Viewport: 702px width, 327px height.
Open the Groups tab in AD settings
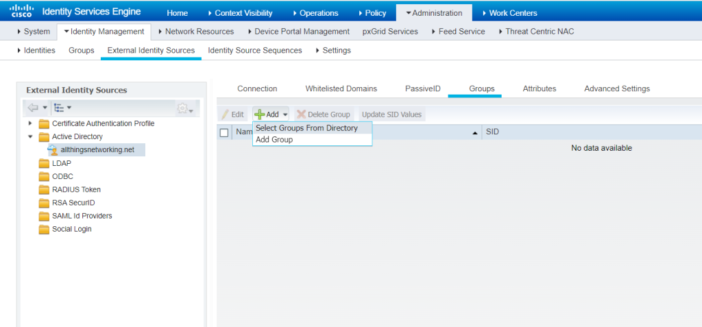[482, 88]
